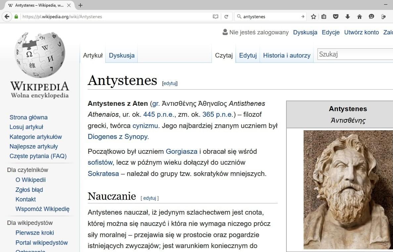
Task: Open the Kontakt sidebar link
Action: tap(25, 199)
